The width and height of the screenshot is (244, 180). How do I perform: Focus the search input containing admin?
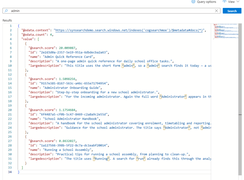[111, 11]
